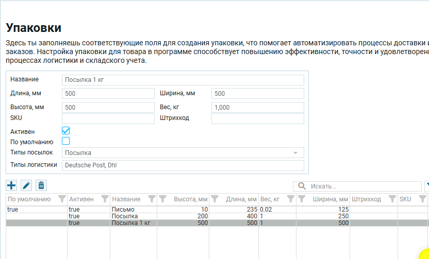
Task: Click the pencil edit icon
Action: (26, 185)
